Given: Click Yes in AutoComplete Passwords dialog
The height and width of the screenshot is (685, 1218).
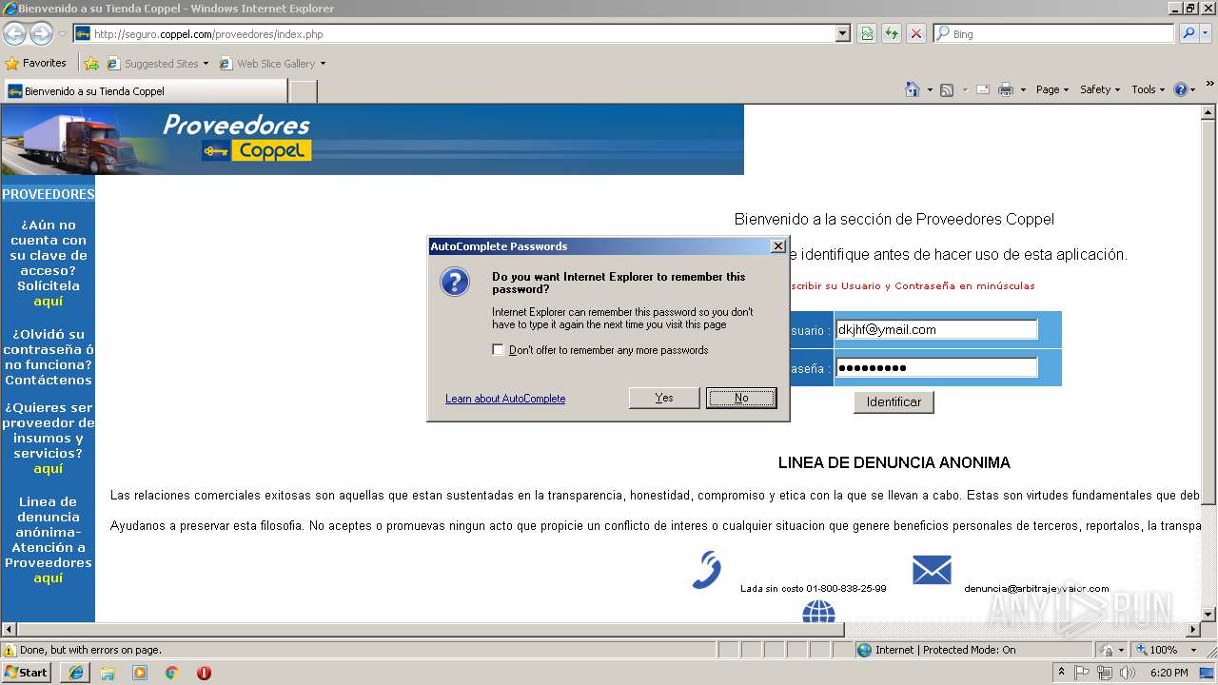Looking at the screenshot, I should tap(664, 398).
